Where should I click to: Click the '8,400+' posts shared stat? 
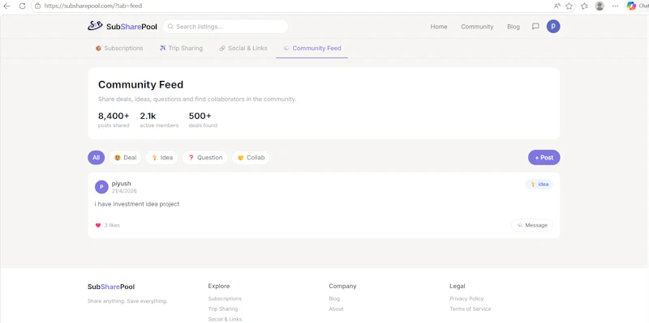click(x=114, y=116)
